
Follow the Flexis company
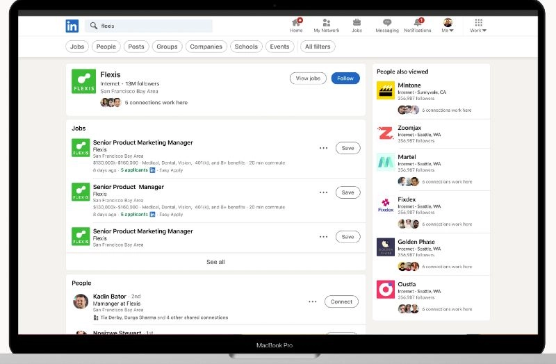pyautogui.click(x=345, y=78)
